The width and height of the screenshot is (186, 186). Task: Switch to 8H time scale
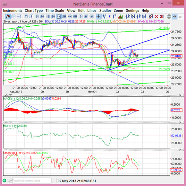point(75,16)
